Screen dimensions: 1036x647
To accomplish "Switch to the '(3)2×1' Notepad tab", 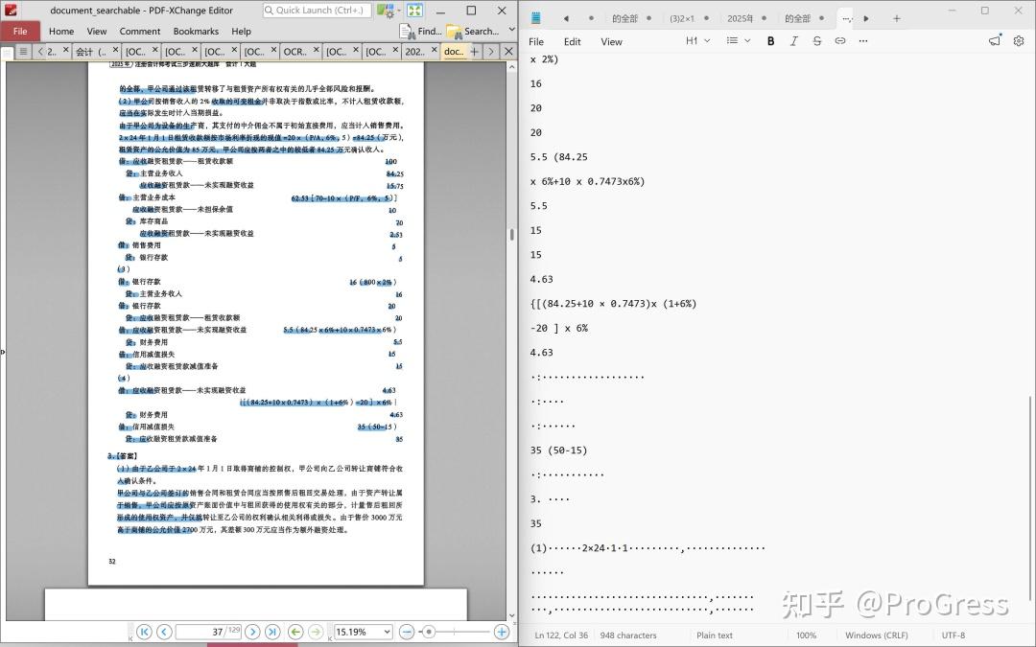I will click(682, 18).
